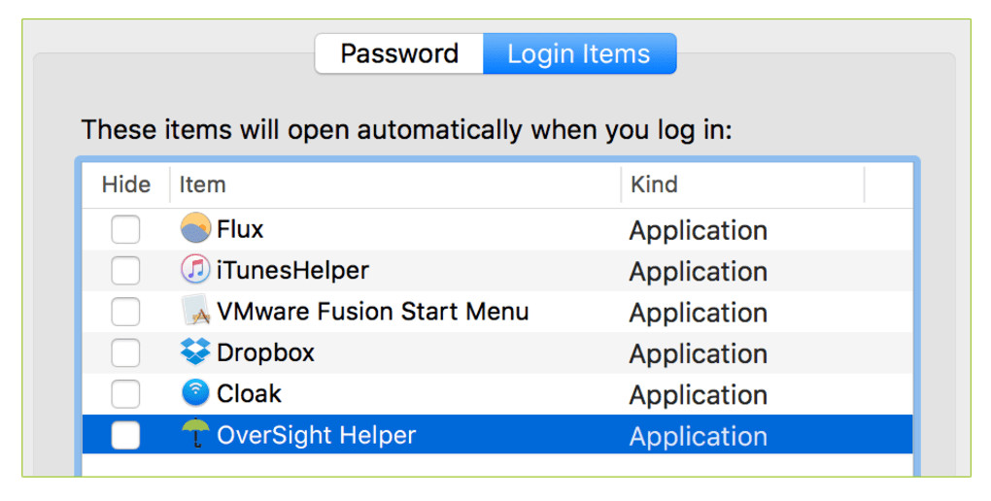Check the Hide box for Cloak

click(125, 394)
